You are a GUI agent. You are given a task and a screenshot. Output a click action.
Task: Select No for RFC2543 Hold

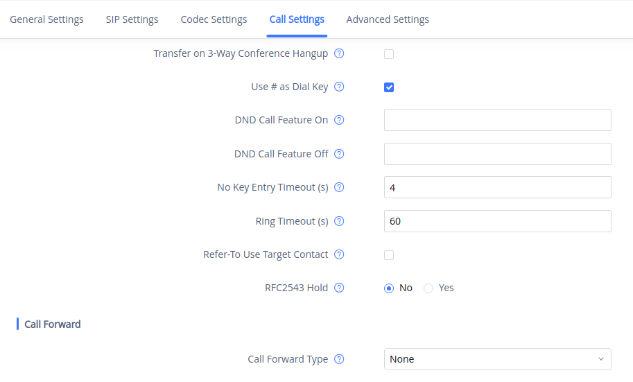[x=389, y=288]
